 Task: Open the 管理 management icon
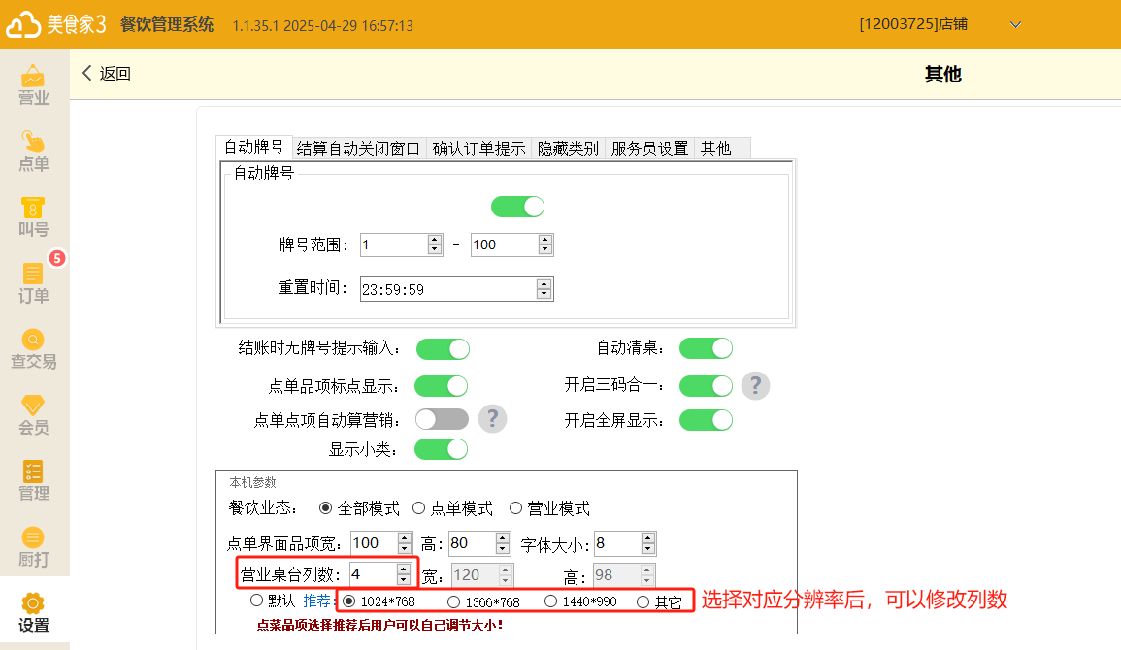[34, 481]
